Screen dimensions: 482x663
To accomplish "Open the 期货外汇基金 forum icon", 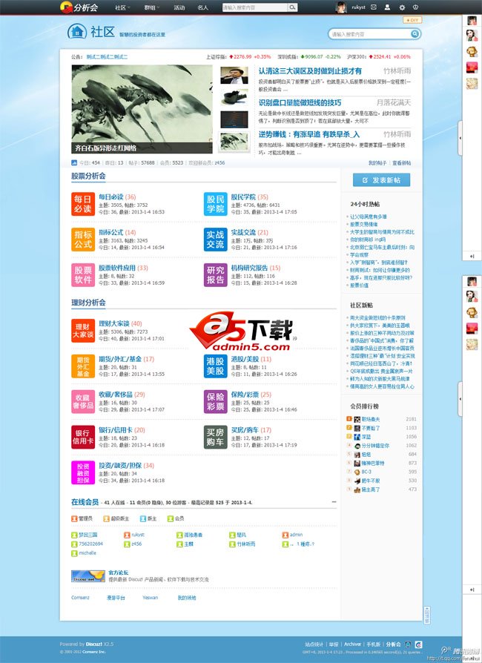I will pos(83,366).
